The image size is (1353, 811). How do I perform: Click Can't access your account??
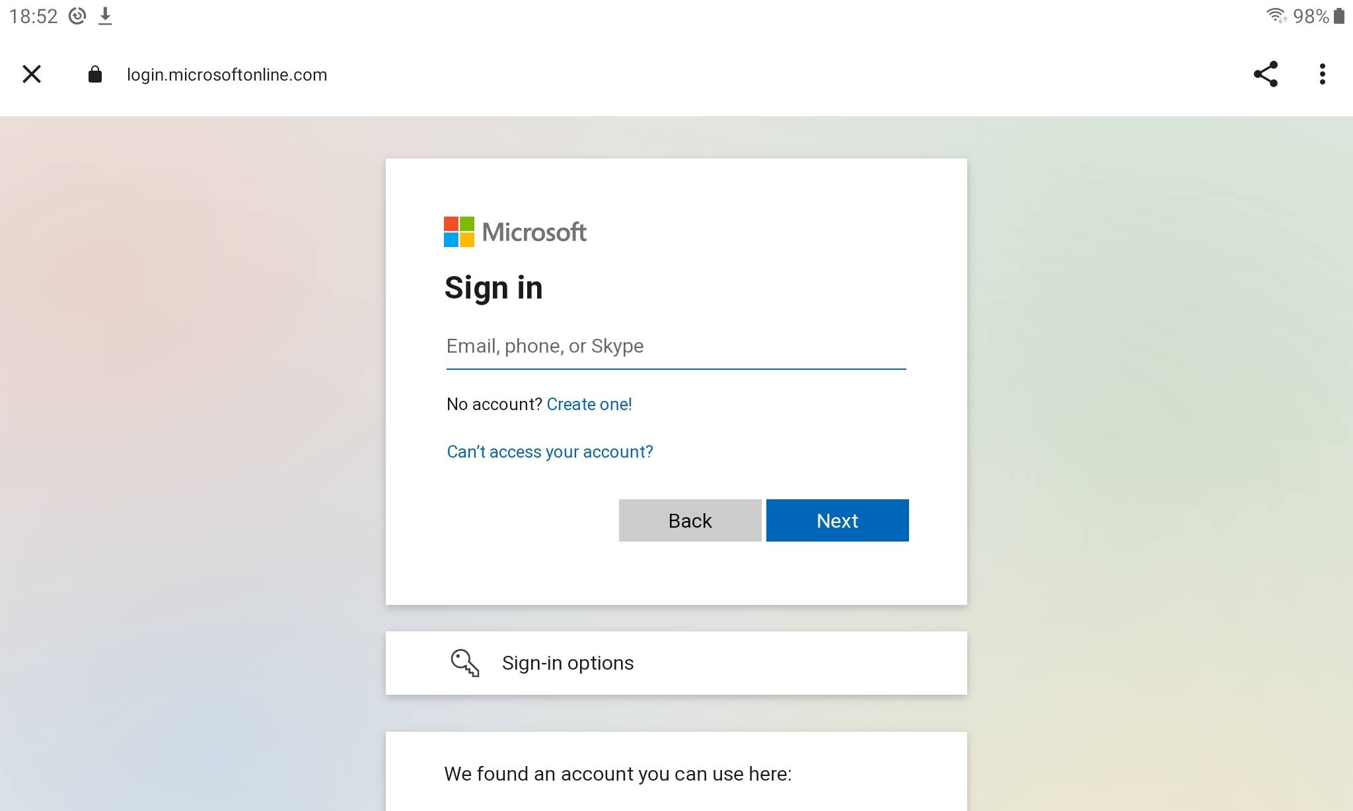pos(549,452)
